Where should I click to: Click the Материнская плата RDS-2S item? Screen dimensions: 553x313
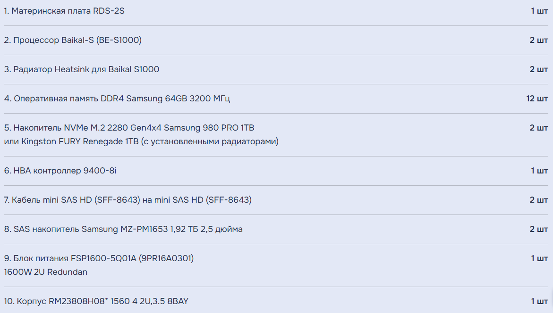point(64,11)
